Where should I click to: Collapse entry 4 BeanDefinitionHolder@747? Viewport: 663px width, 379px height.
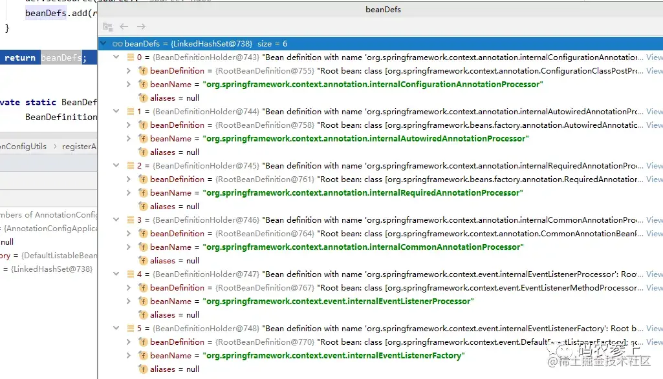[x=116, y=274]
